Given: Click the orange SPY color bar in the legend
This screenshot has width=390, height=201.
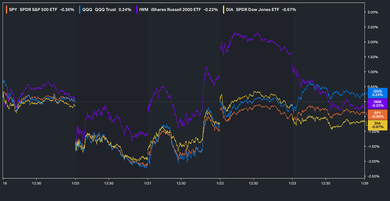Looking at the screenshot, I should click(6, 10).
